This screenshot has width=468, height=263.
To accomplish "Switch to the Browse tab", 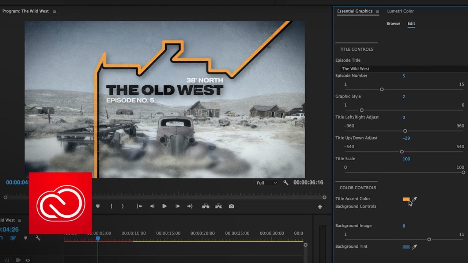I will pos(393,24).
